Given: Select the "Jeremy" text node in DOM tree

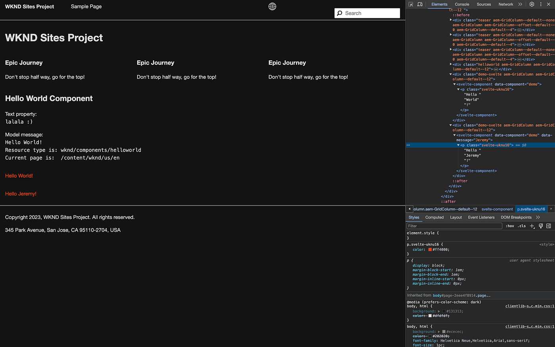Looking at the screenshot, I should pos(473,155).
